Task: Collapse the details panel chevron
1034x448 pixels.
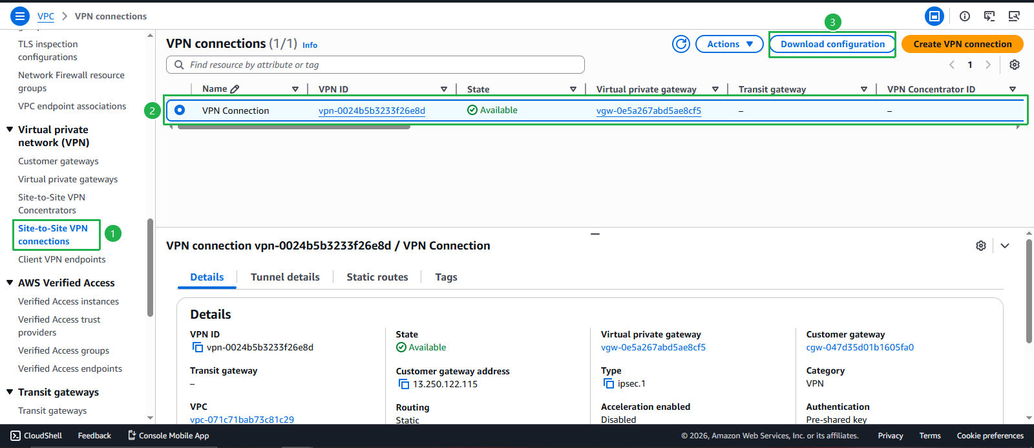Action: coord(1005,246)
